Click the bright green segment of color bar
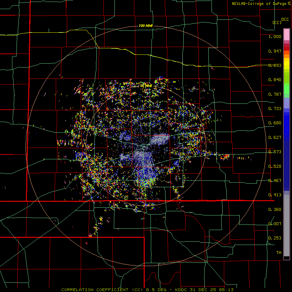The height and width of the screenshot is (292, 292). pos(286,89)
